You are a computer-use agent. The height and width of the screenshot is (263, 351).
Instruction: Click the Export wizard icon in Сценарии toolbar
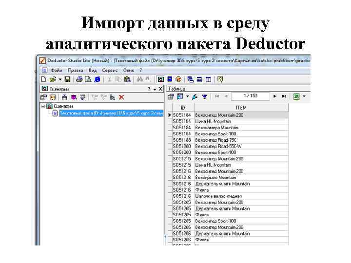(64, 97)
